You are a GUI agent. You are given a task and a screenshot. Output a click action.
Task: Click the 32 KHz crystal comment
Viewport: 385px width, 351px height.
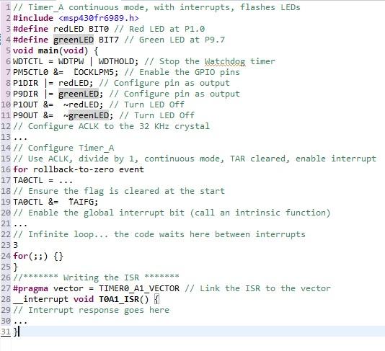coord(111,126)
